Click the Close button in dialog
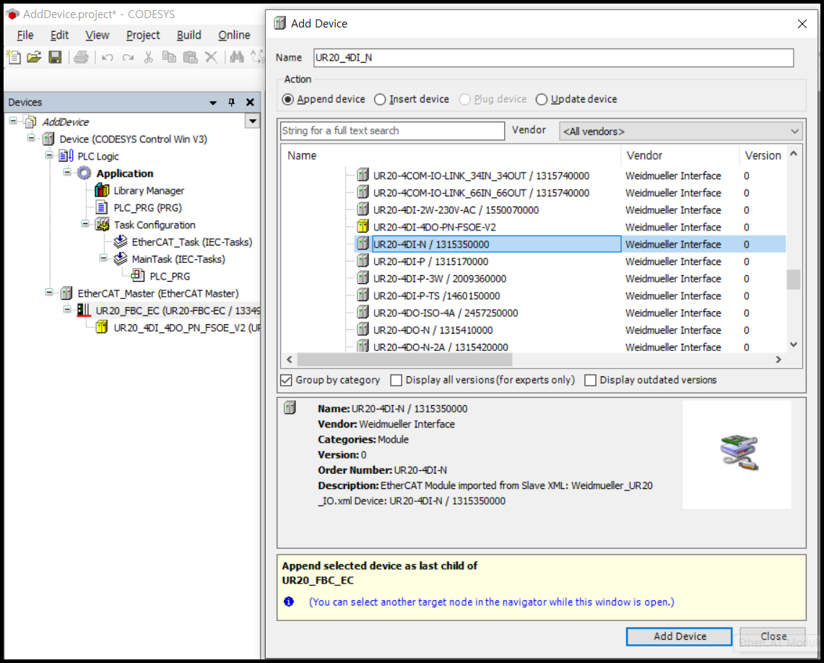824x663 pixels. point(773,636)
